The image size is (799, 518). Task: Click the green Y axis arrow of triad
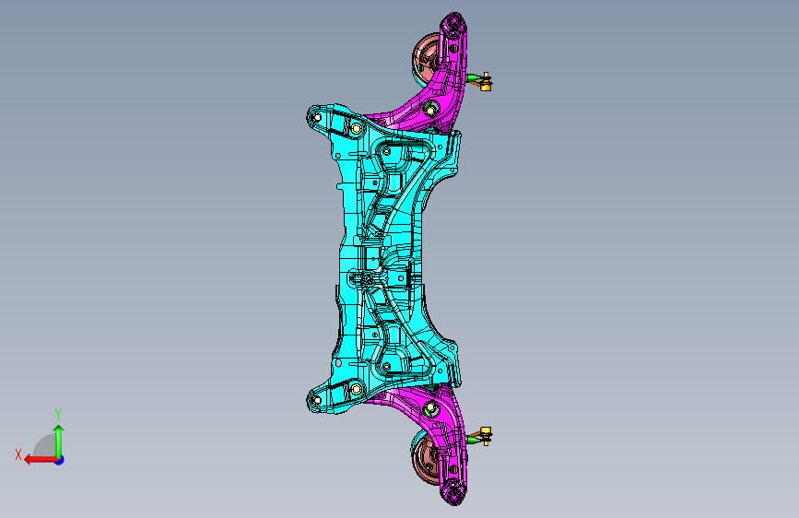pos(59,441)
